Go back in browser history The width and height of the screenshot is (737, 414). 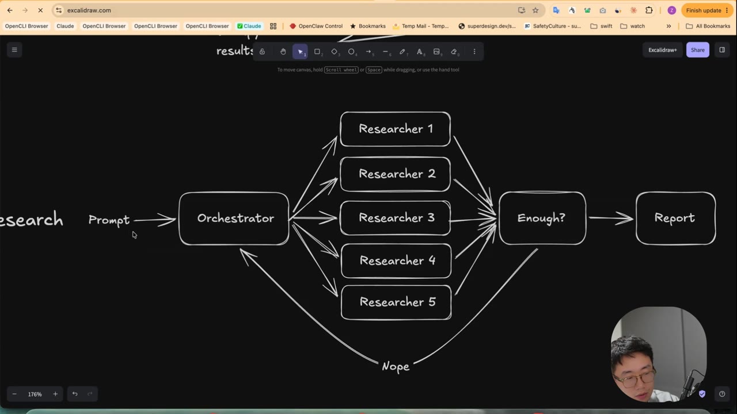click(x=10, y=10)
